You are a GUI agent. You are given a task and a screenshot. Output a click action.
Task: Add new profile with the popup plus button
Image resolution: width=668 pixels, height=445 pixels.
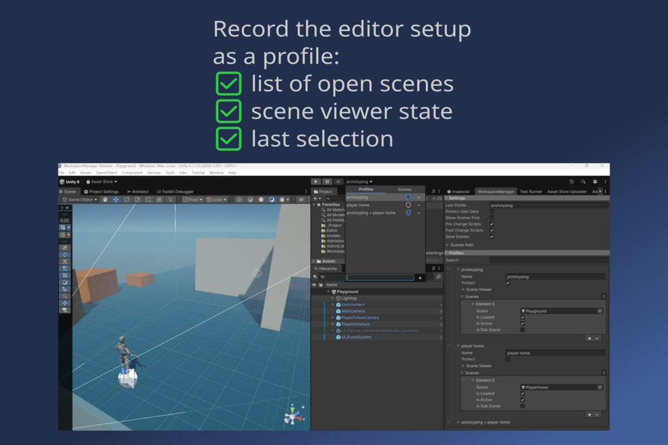point(420,278)
